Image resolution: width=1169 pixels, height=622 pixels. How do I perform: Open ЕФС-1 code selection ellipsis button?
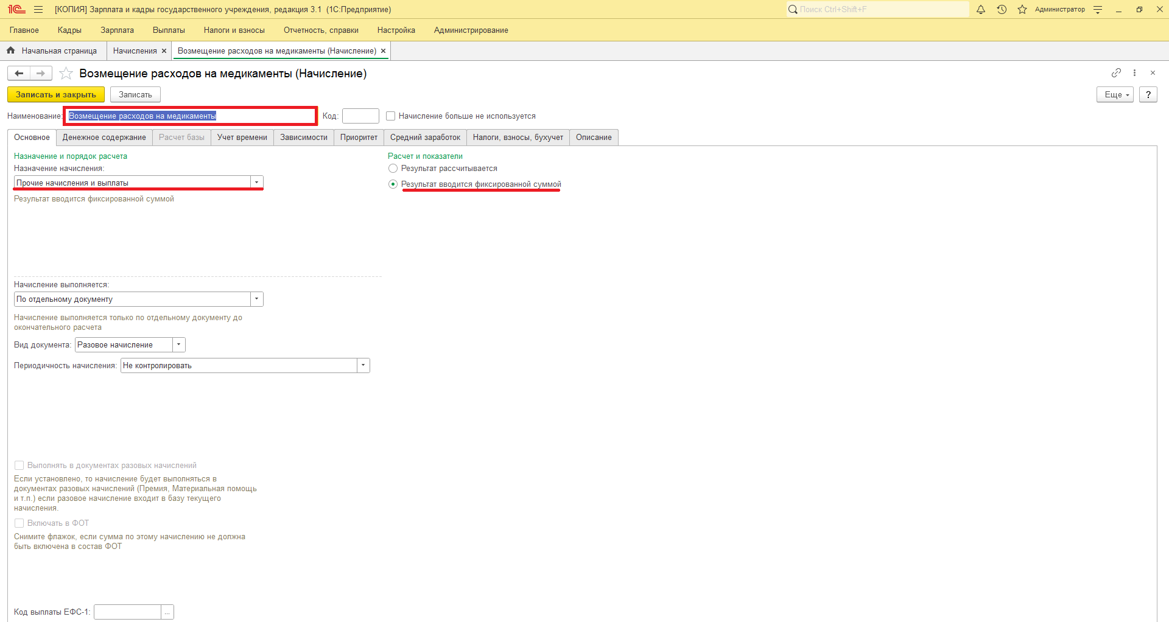pos(167,612)
